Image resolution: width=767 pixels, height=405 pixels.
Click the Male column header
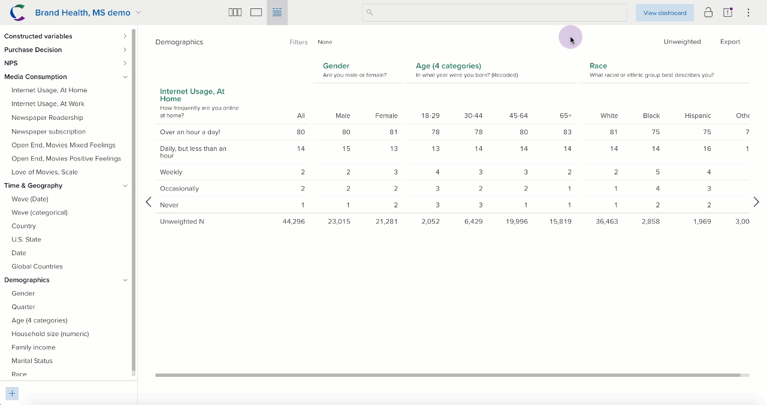tap(343, 116)
